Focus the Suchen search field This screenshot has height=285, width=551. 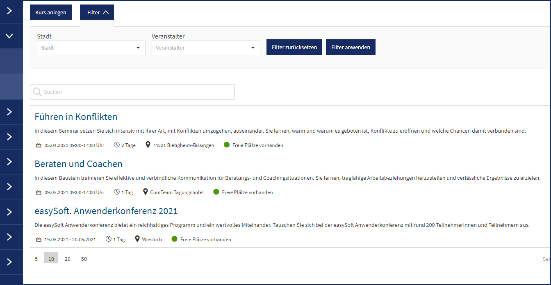132,92
